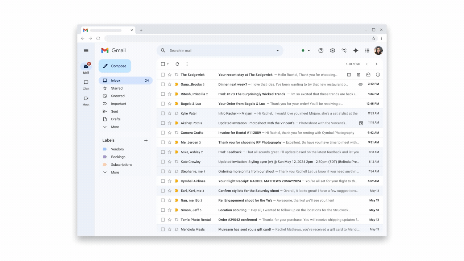Click the Search in mail field
The image size is (464, 261).
[x=220, y=51]
